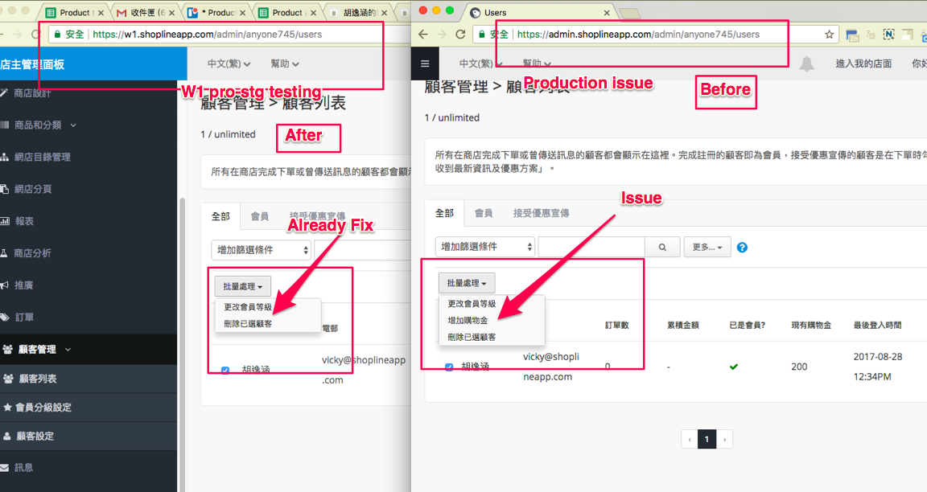Bookmark the page with the star icon
This screenshot has height=492, width=927.
(829, 35)
